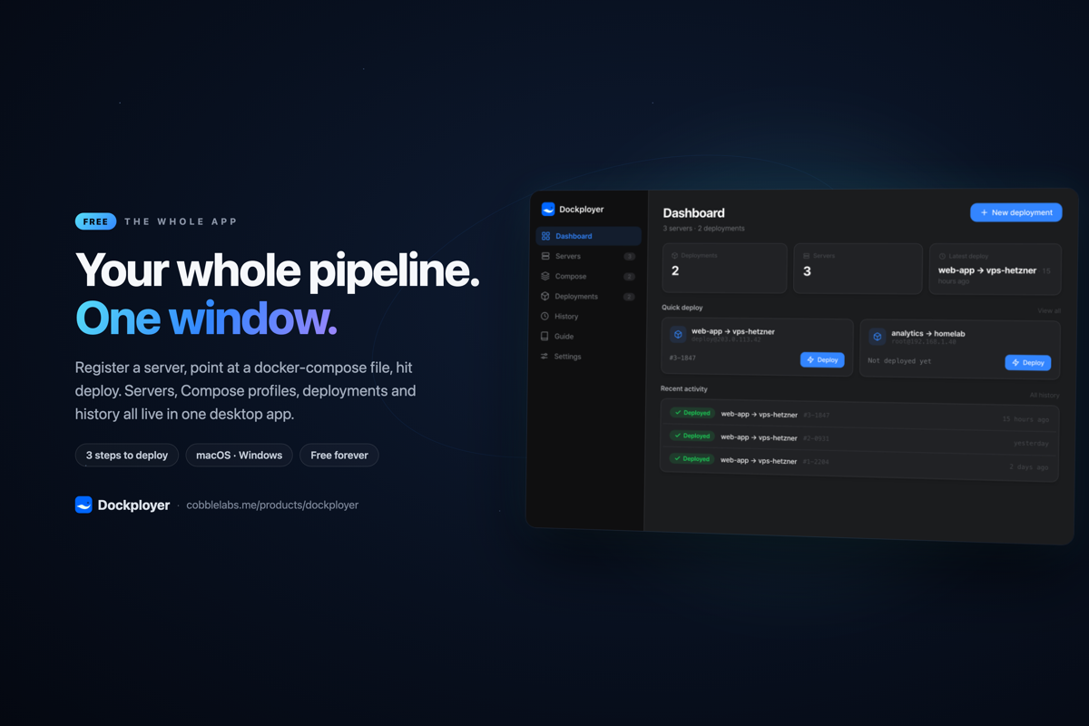Viewport: 1089px width, 726px height.
Task: Click the 'THE WHOLE APP' label
Action: coord(181,221)
